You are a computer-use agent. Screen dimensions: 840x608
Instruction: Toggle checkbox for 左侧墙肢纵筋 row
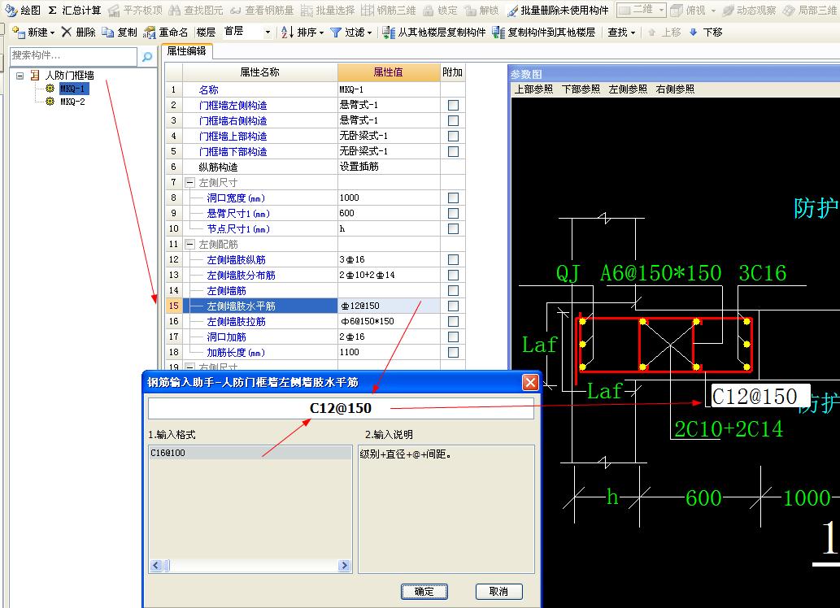point(453,260)
